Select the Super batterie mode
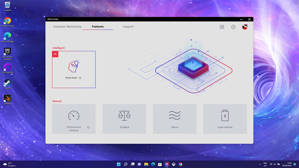 tap(225, 119)
